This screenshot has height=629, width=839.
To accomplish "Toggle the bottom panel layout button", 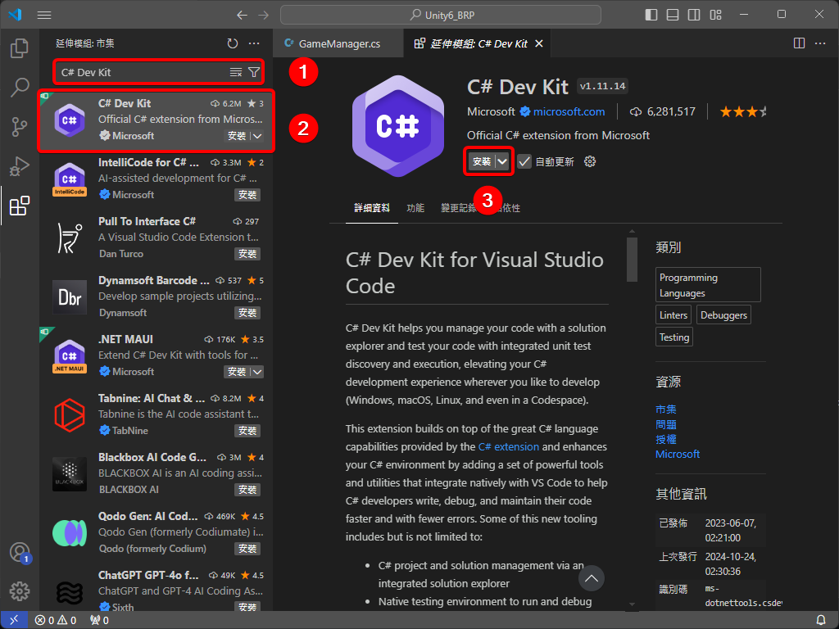I will (x=673, y=15).
